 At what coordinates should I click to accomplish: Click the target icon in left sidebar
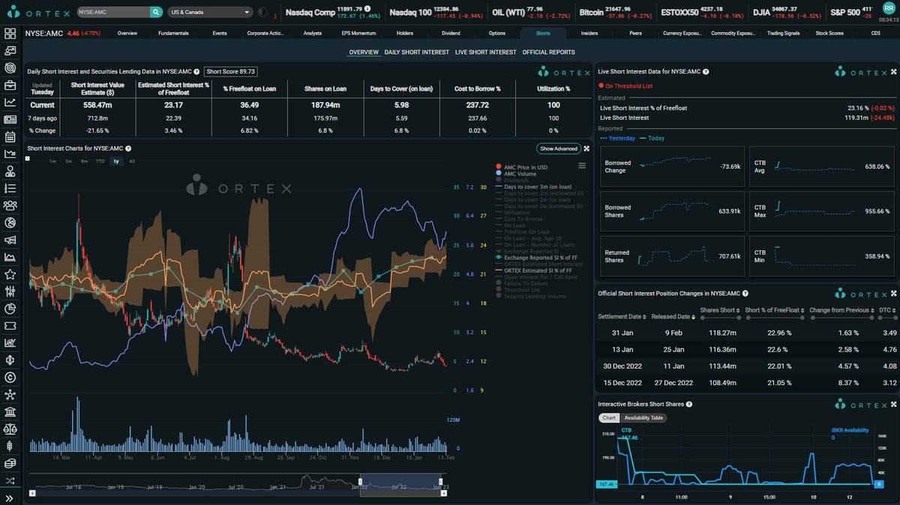pos(10,68)
